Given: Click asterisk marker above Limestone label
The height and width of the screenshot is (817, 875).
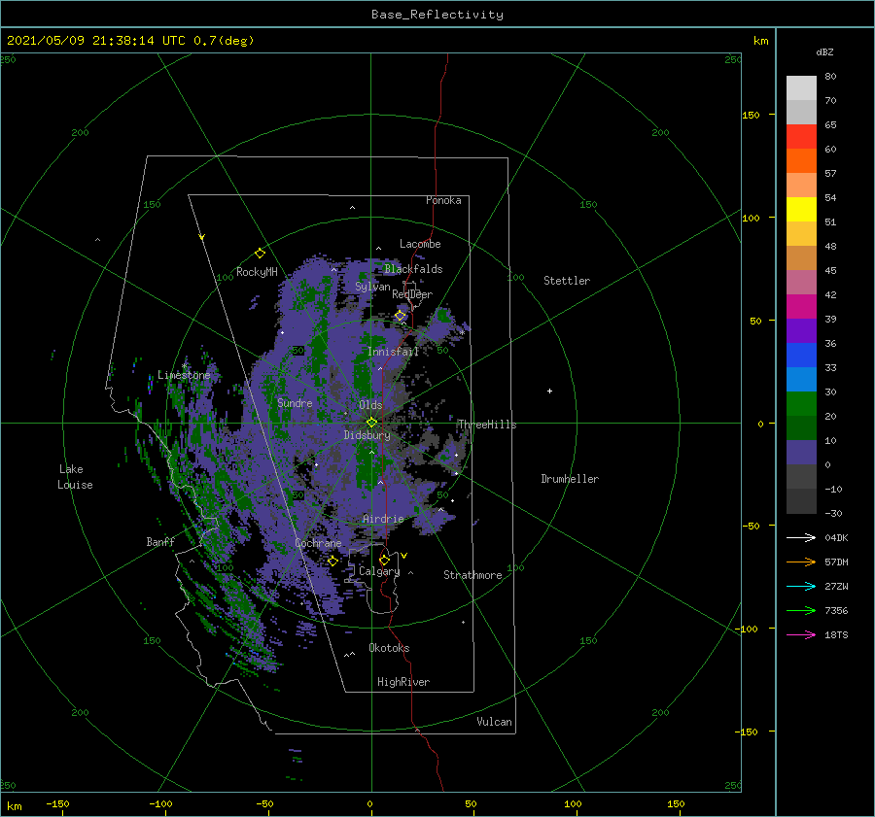Looking at the screenshot, I should [x=184, y=366].
